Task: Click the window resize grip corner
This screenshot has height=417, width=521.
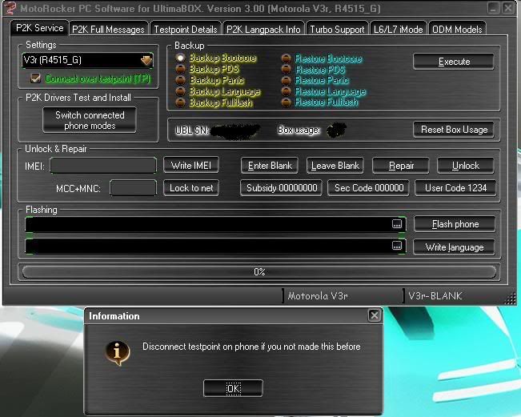Action: pyautogui.click(x=511, y=299)
